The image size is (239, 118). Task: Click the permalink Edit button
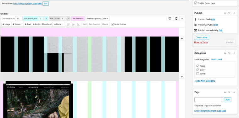46,3
